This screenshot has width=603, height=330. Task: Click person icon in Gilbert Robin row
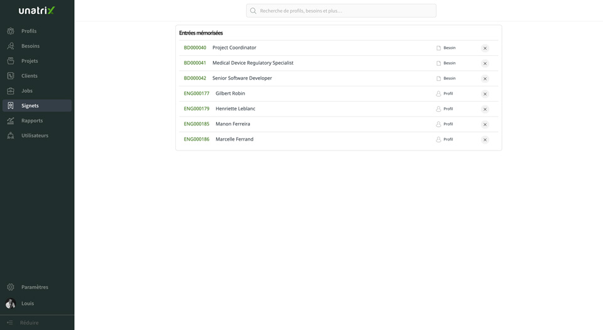[x=438, y=93]
